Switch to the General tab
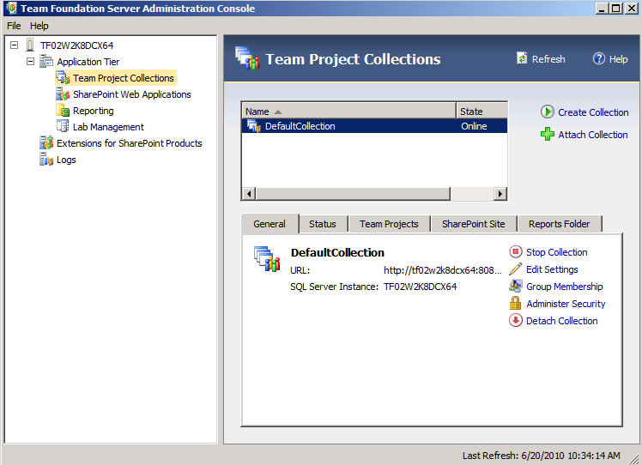The height and width of the screenshot is (465, 642). point(270,224)
